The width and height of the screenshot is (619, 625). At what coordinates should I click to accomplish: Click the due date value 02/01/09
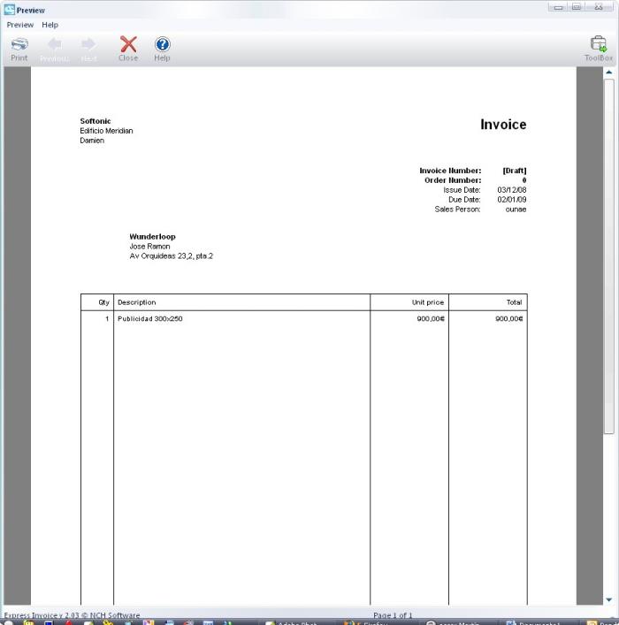coord(512,199)
